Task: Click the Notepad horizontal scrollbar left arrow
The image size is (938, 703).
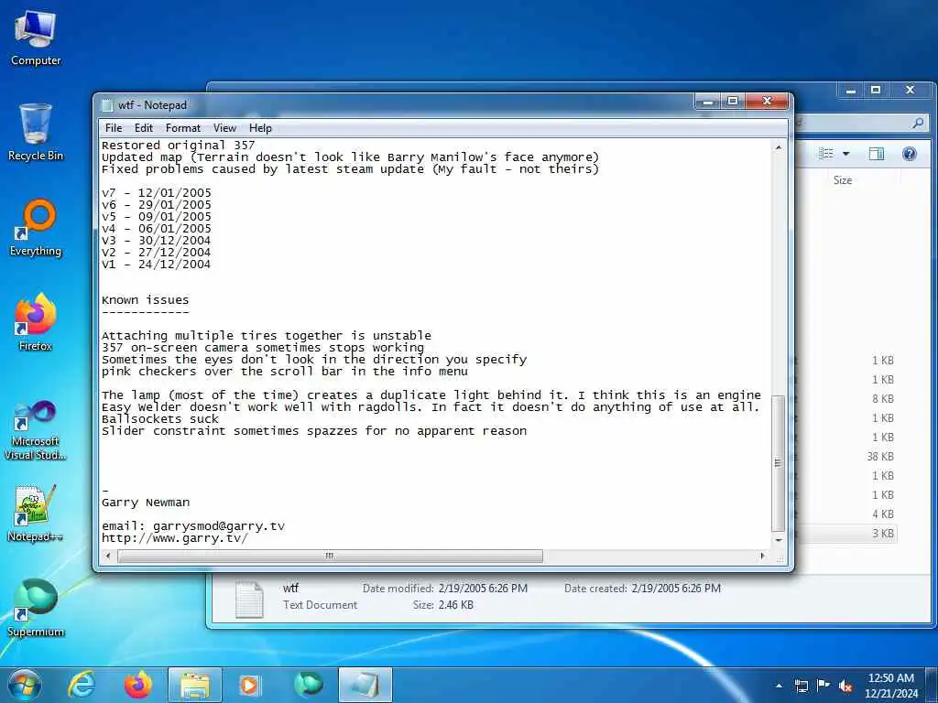Action: 108,556
